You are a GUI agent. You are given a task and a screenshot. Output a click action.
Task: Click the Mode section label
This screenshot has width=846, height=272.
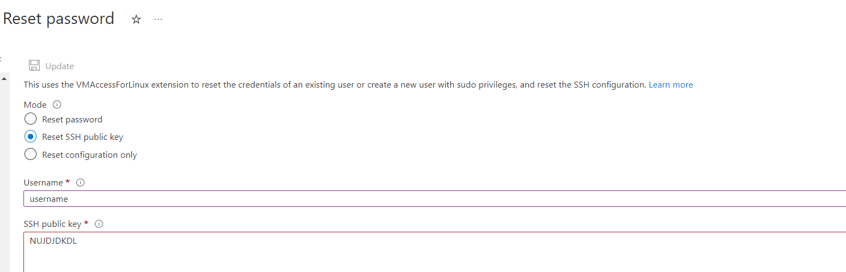pos(35,104)
